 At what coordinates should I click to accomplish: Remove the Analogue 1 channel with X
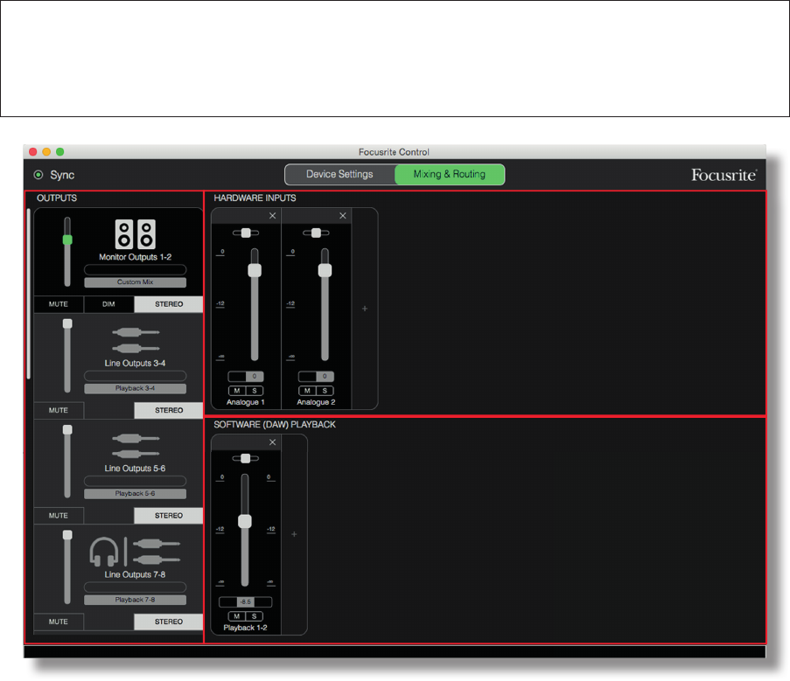point(272,215)
